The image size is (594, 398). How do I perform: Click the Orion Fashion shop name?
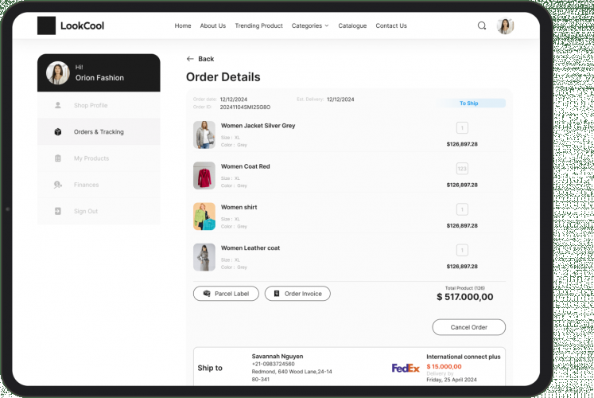tap(99, 78)
